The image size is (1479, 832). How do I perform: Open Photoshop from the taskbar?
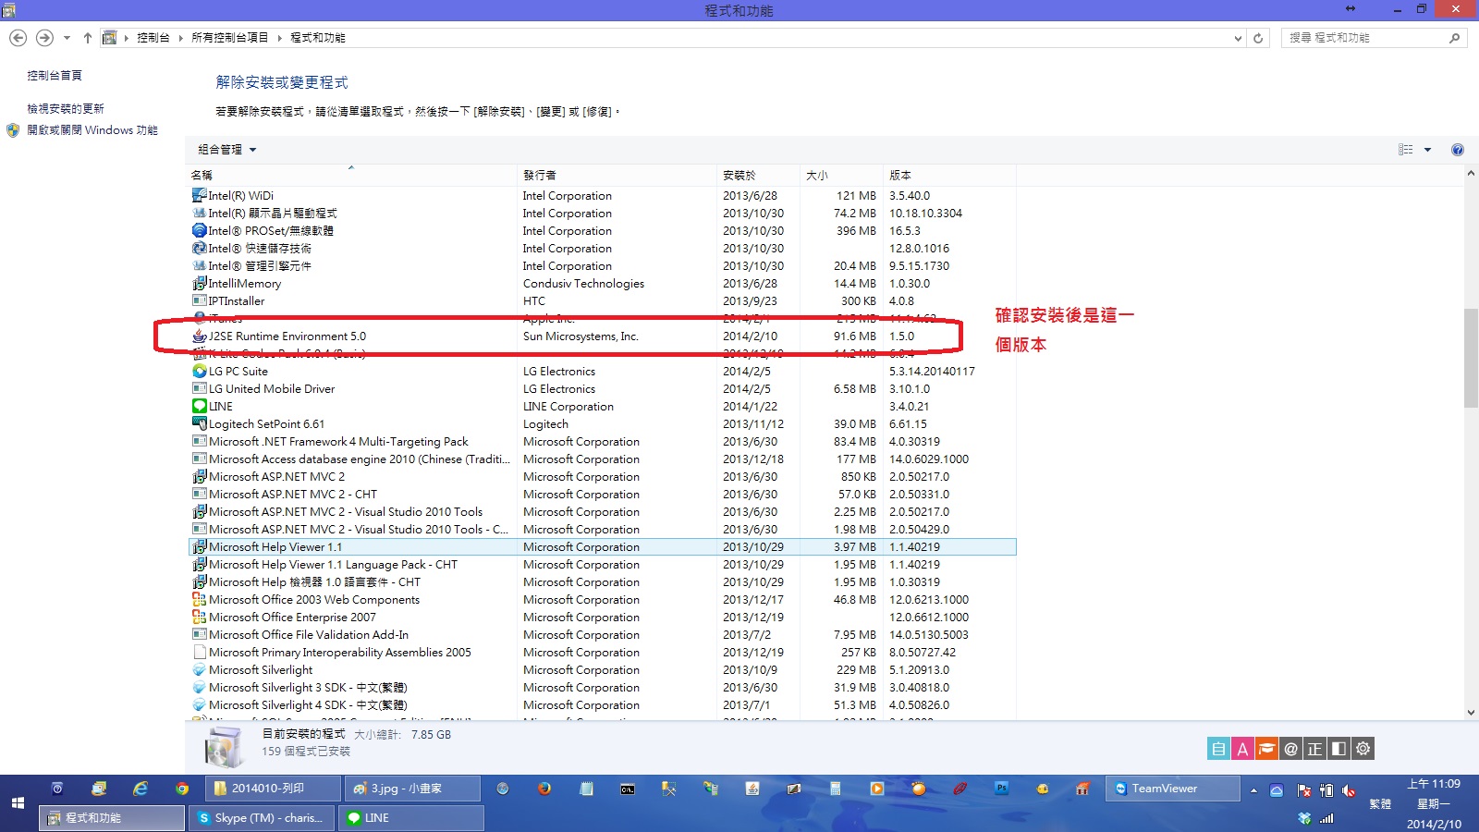tap(1001, 789)
